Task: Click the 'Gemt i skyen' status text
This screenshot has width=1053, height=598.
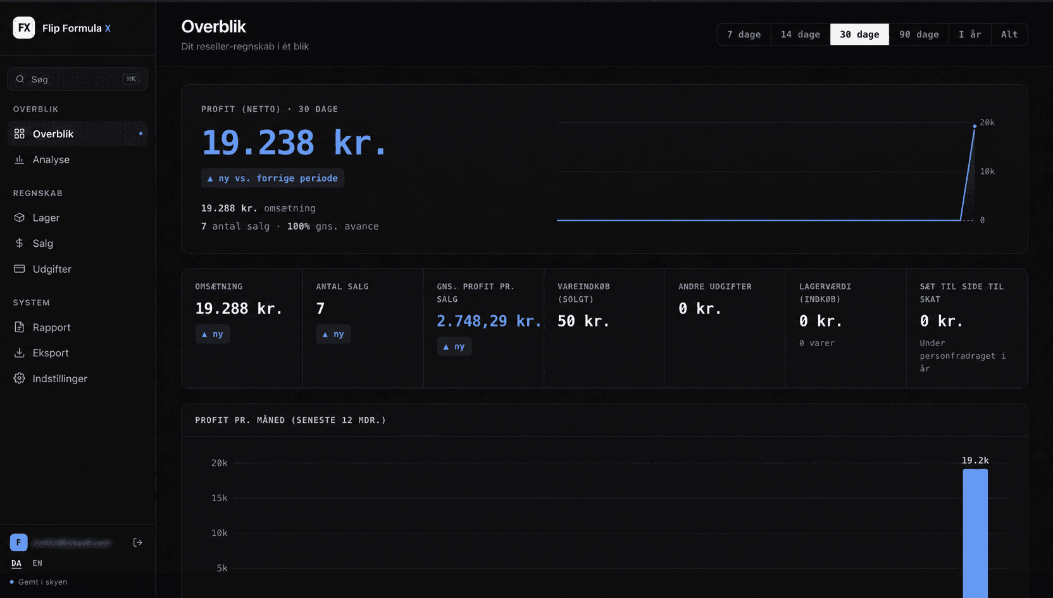Action: pyautogui.click(x=42, y=582)
